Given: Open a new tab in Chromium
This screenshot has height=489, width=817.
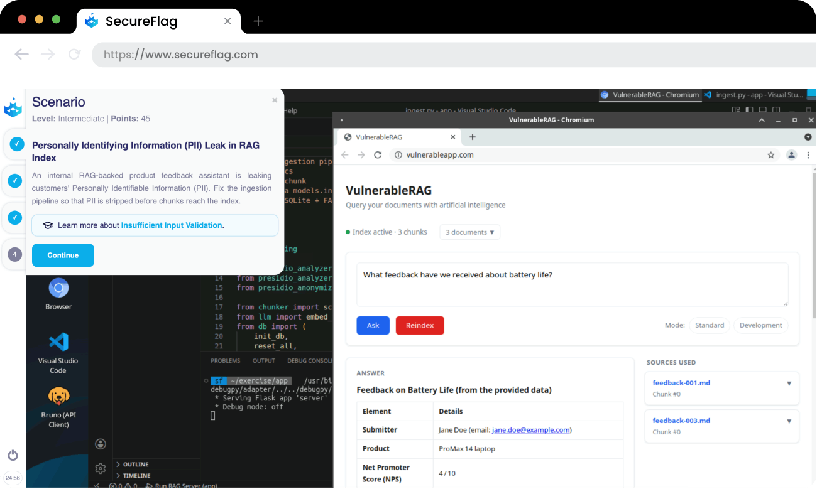Looking at the screenshot, I should pos(473,137).
